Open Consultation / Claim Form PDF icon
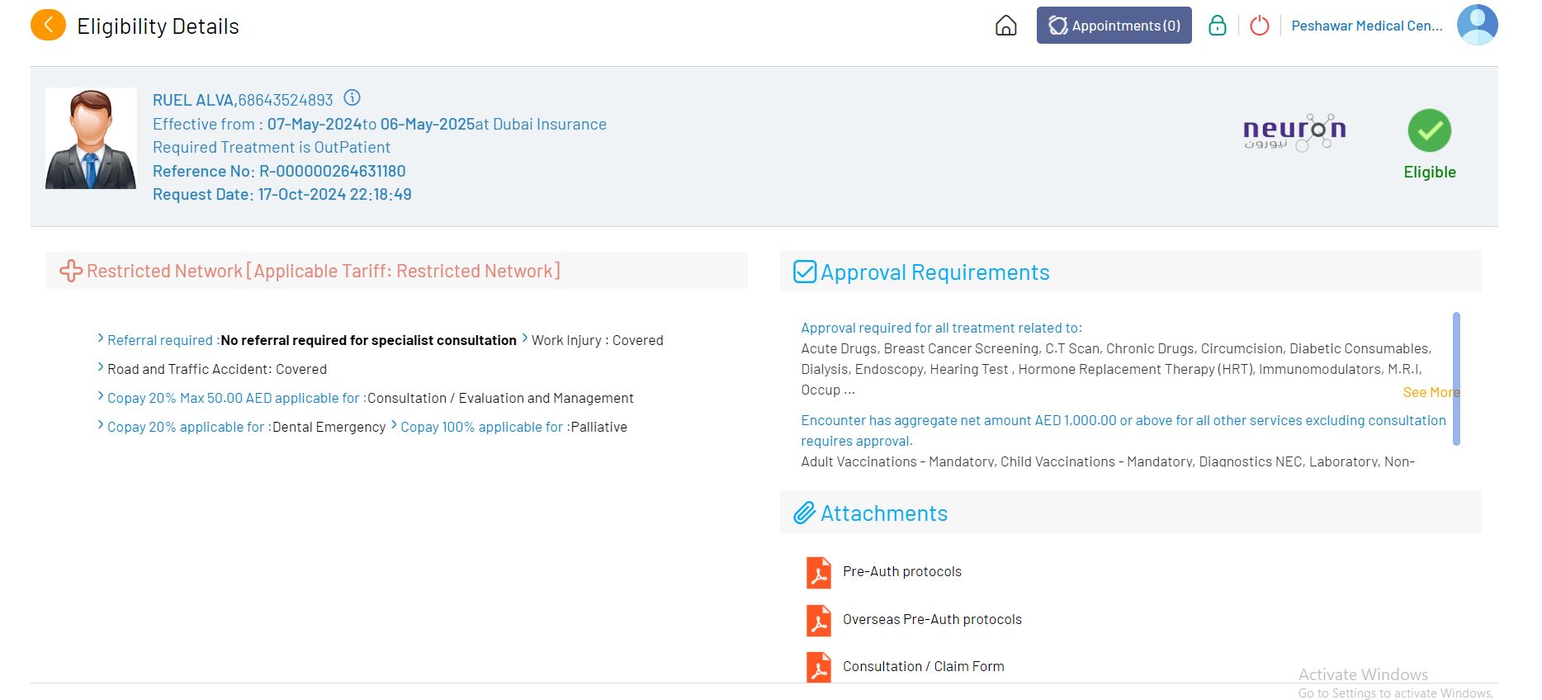This screenshot has height=700, width=1542. pyautogui.click(x=818, y=667)
